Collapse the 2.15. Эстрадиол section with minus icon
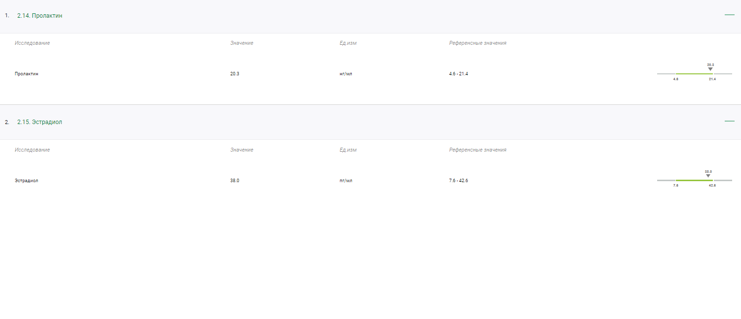This screenshot has height=319, width=741. click(x=729, y=122)
